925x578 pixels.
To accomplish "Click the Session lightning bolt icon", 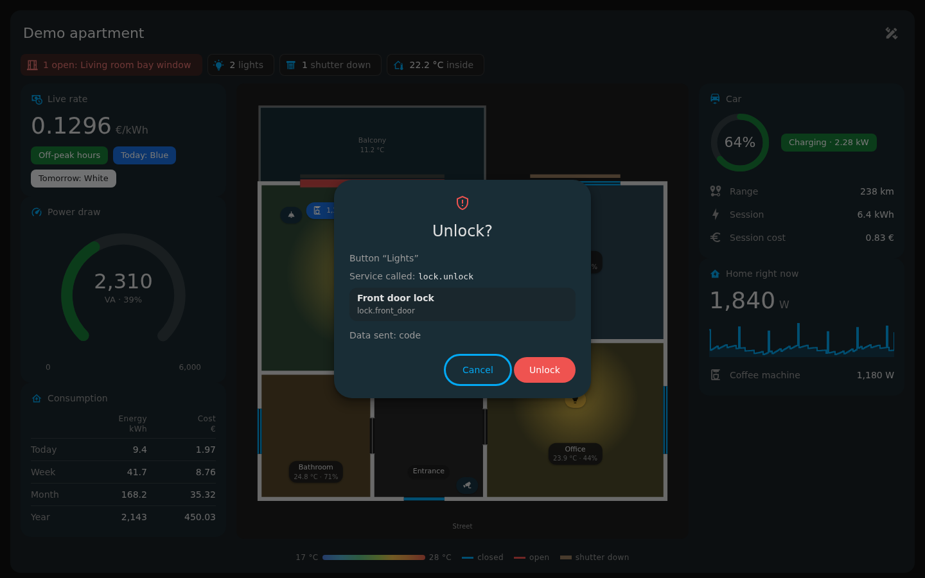I will pos(716,215).
